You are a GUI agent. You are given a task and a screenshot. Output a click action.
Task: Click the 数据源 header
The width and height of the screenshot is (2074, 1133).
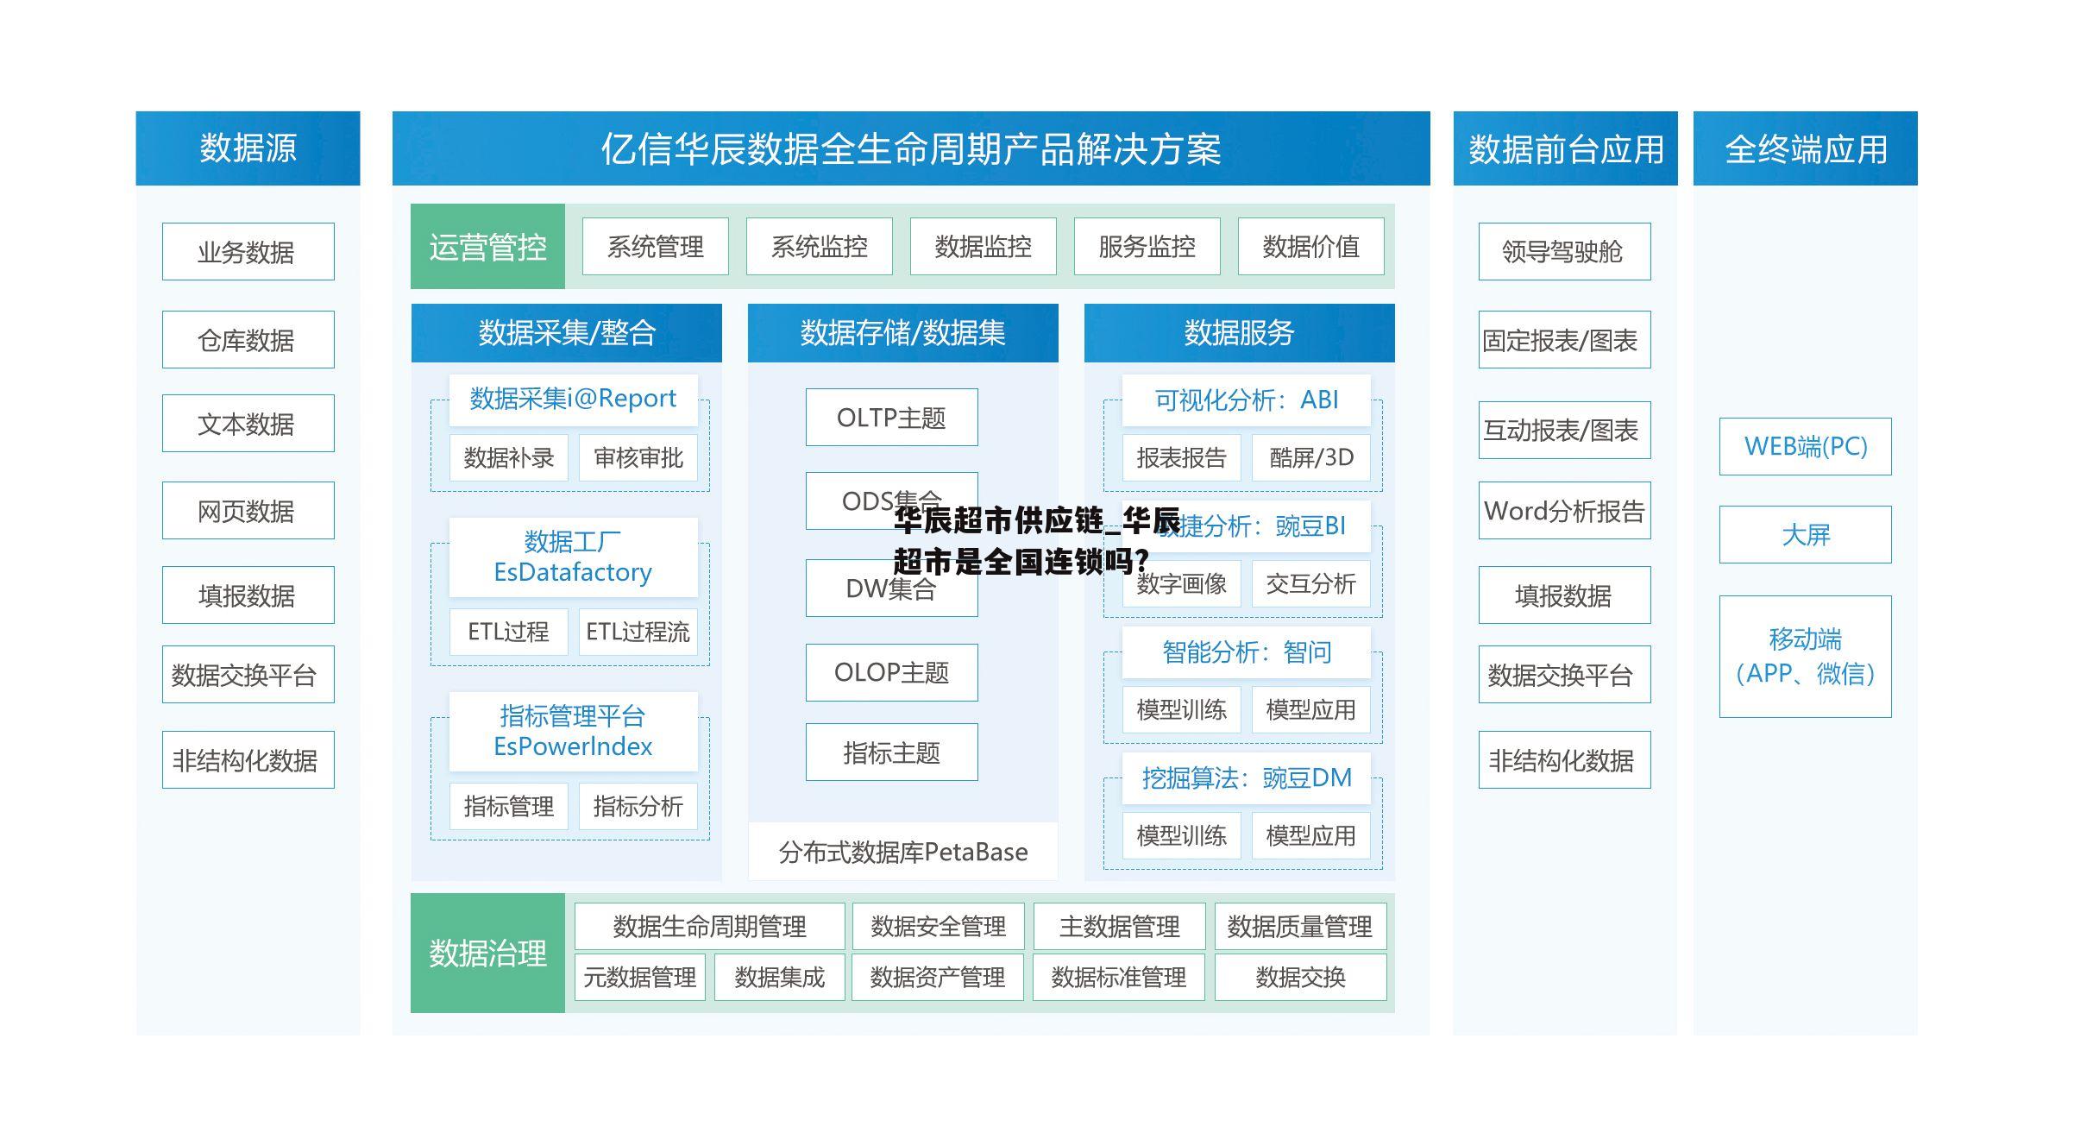click(x=248, y=148)
